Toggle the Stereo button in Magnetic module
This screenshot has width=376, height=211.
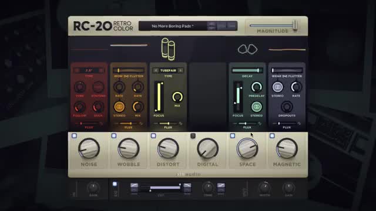tap(277, 87)
